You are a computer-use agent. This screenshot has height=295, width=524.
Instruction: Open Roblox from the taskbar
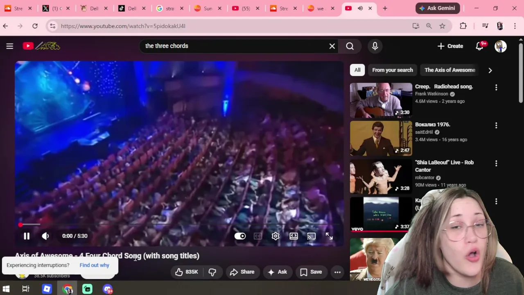tap(47, 289)
